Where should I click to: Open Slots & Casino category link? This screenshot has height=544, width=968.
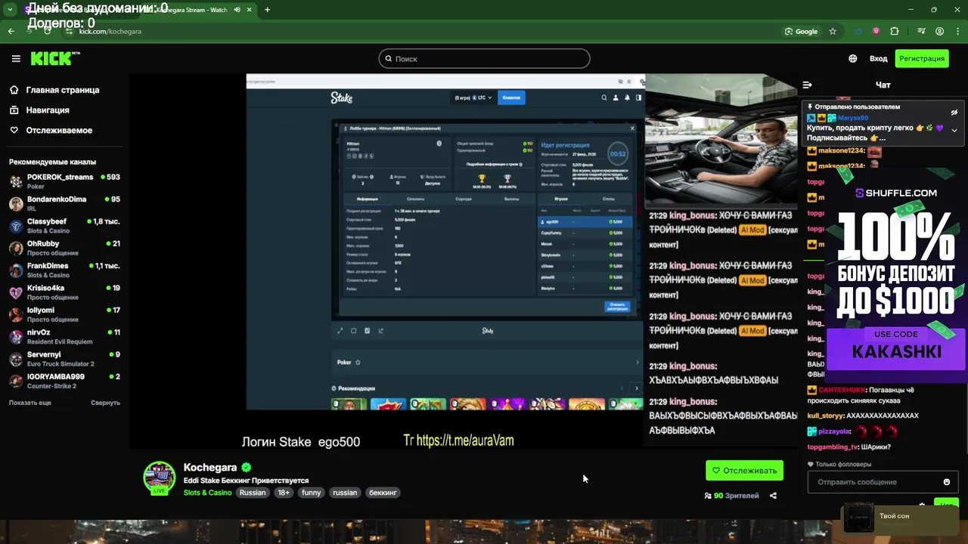pyautogui.click(x=207, y=493)
